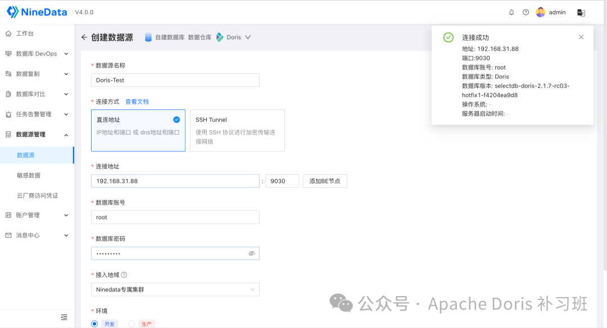This screenshot has height=328, width=607.
Task: Collapse the 数据源管理 menu chevron
Action: 66,135
